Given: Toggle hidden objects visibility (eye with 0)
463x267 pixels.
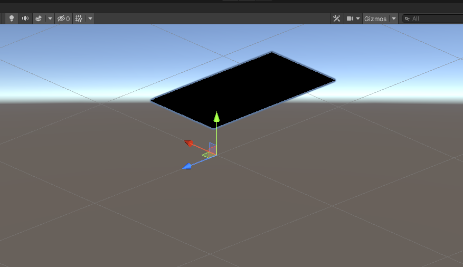Looking at the screenshot, I should pyautogui.click(x=63, y=18).
